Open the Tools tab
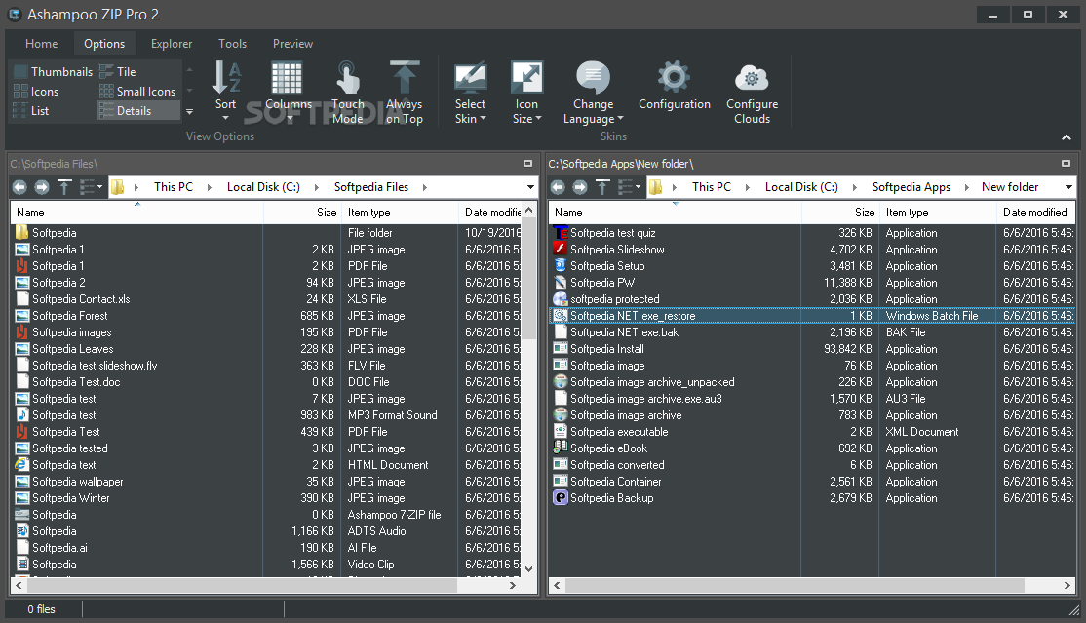 pos(233,44)
